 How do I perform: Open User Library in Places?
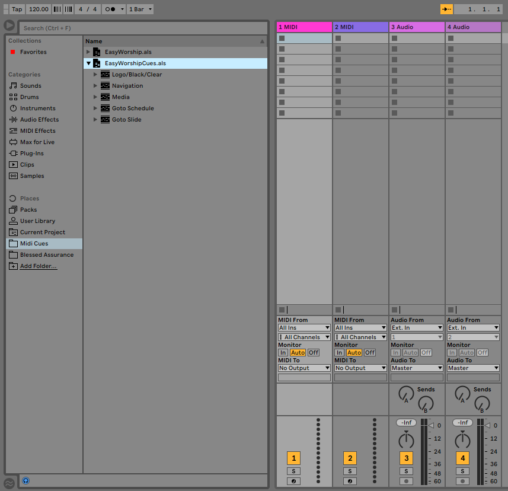click(x=37, y=221)
